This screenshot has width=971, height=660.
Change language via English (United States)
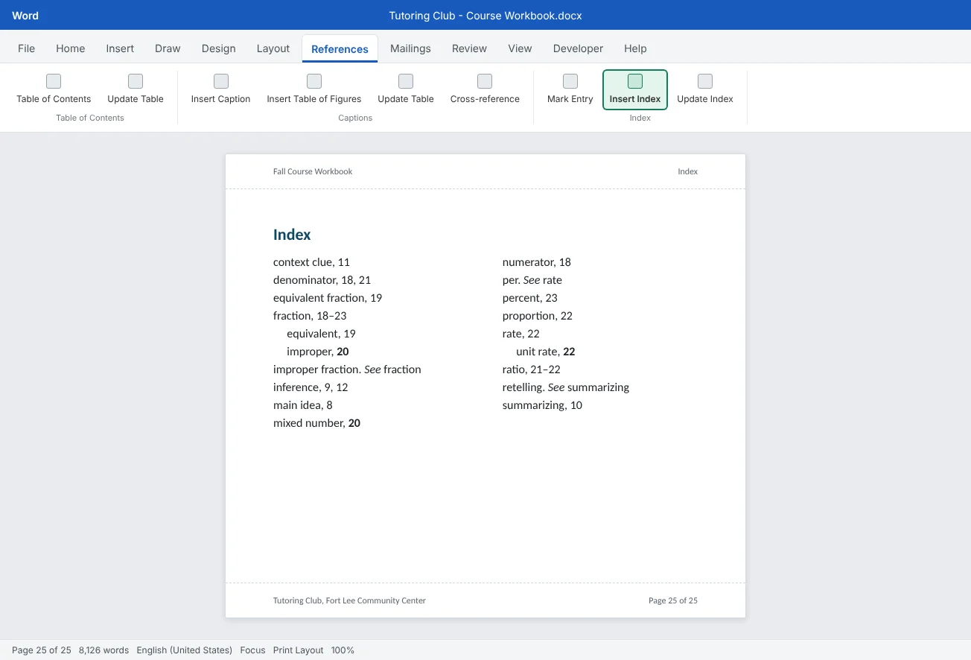(185, 650)
